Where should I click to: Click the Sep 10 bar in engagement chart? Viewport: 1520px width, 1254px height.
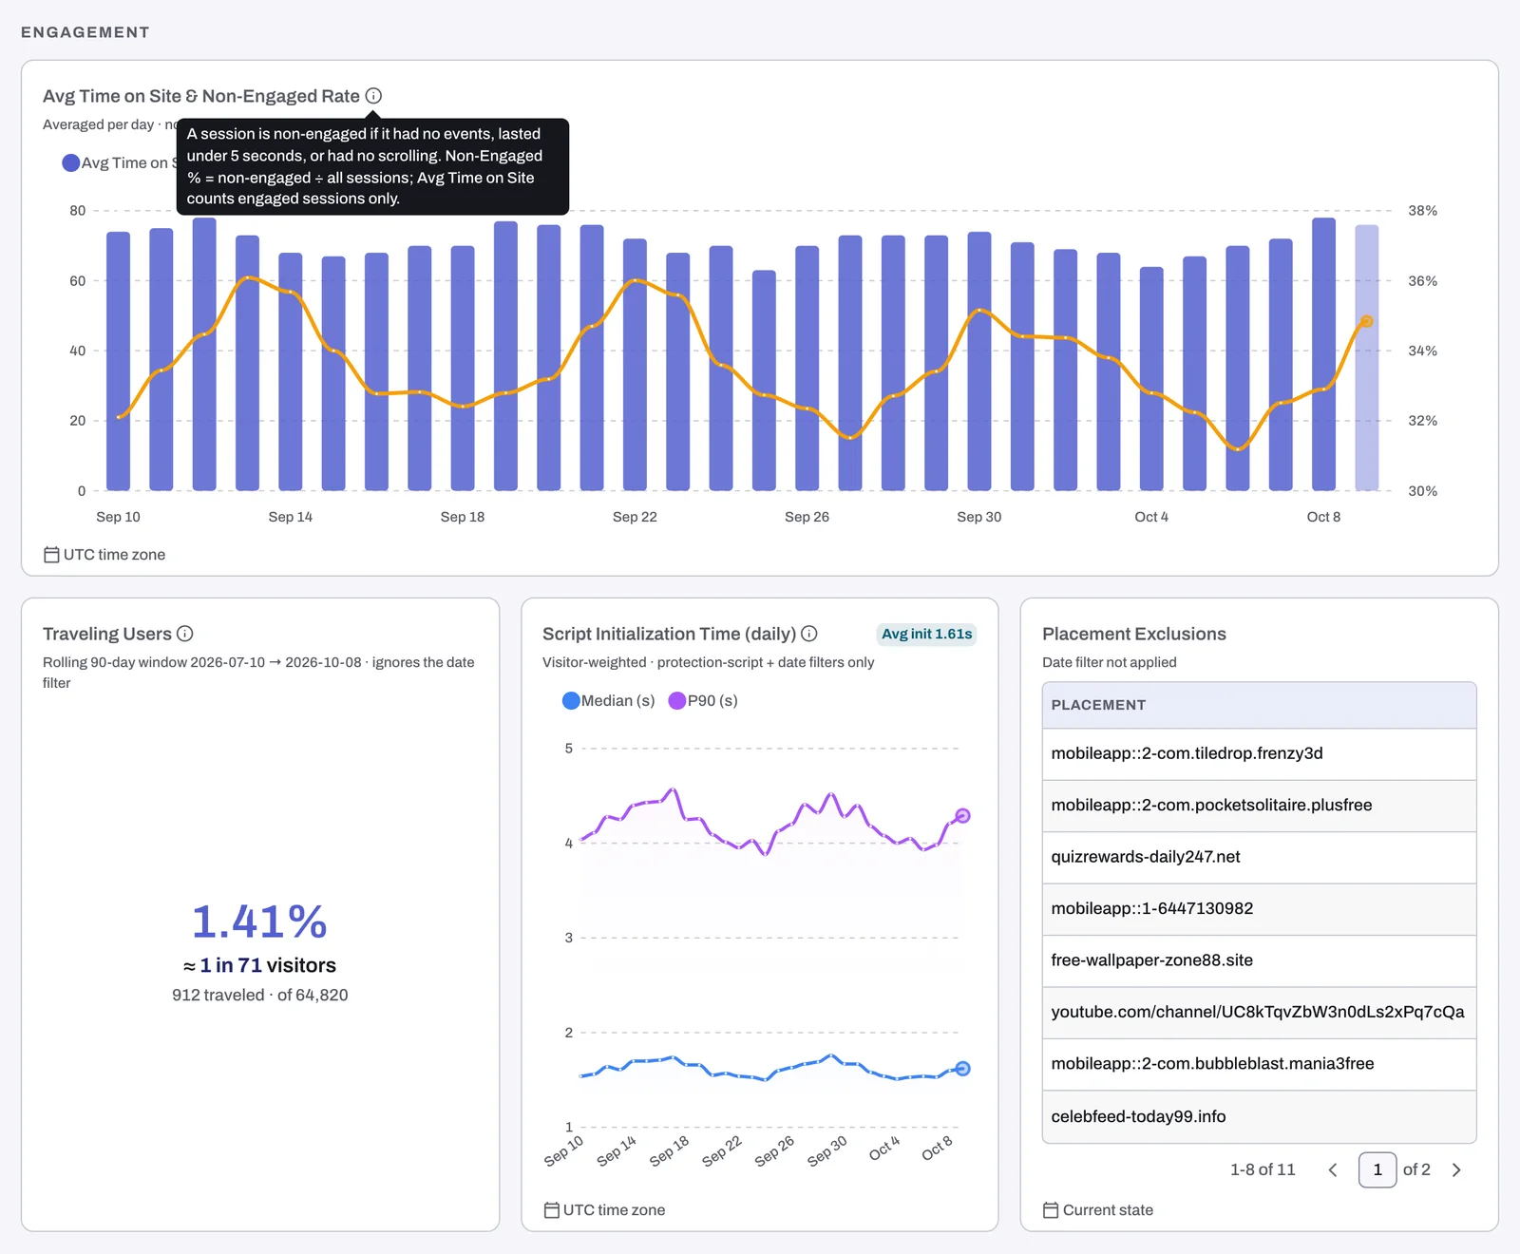pyautogui.click(x=119, y=361)
